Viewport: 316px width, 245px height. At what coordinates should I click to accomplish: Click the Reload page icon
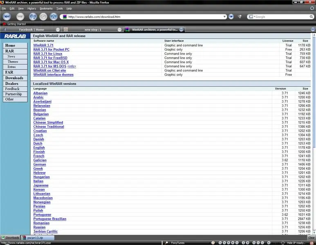point(33,17)
